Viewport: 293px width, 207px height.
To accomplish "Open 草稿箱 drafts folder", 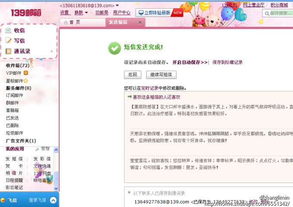I will click(x=12, y=110).
